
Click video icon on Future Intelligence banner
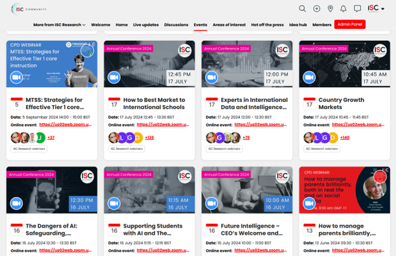pos(212,203)
